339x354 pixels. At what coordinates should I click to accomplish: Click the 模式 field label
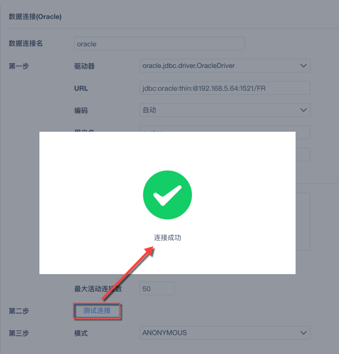(81, 333)
